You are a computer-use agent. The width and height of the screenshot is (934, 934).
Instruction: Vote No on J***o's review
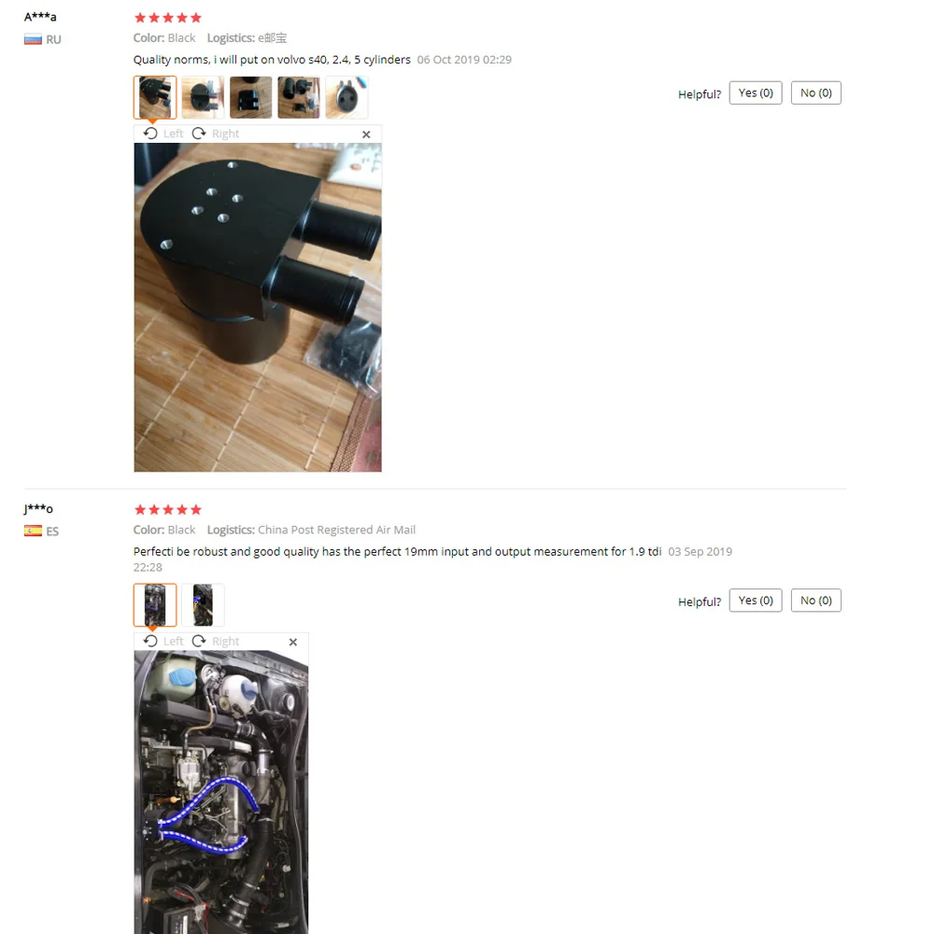[x=816, y=601]
